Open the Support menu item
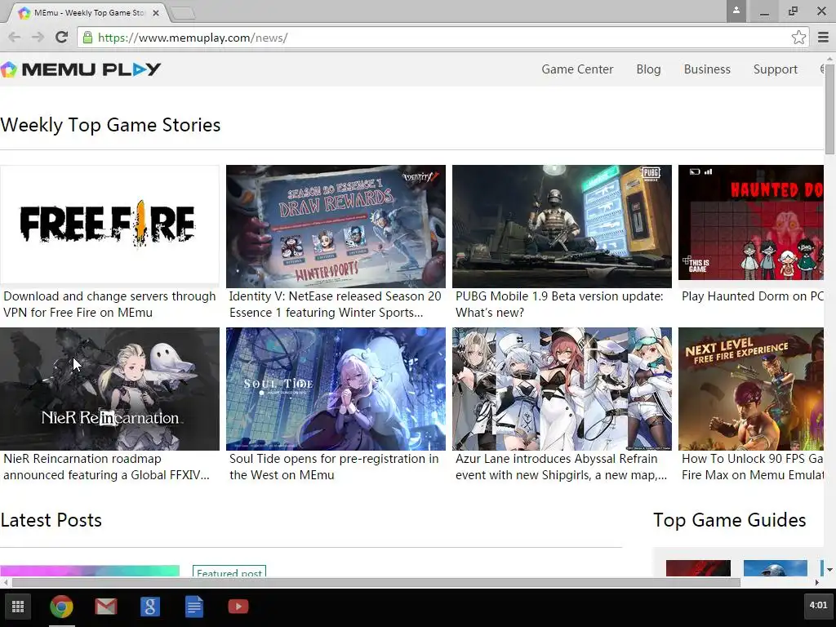This screenshot has height=627, width=836. tap(776, 69)
